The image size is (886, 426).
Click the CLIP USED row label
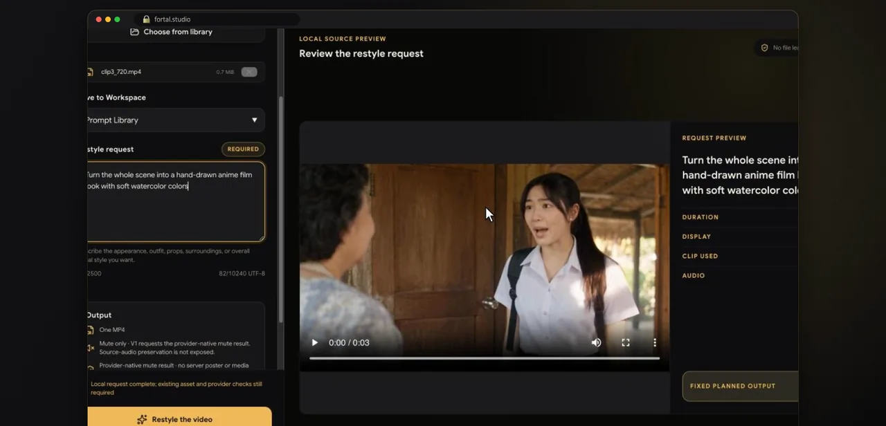tap(700, 256)
